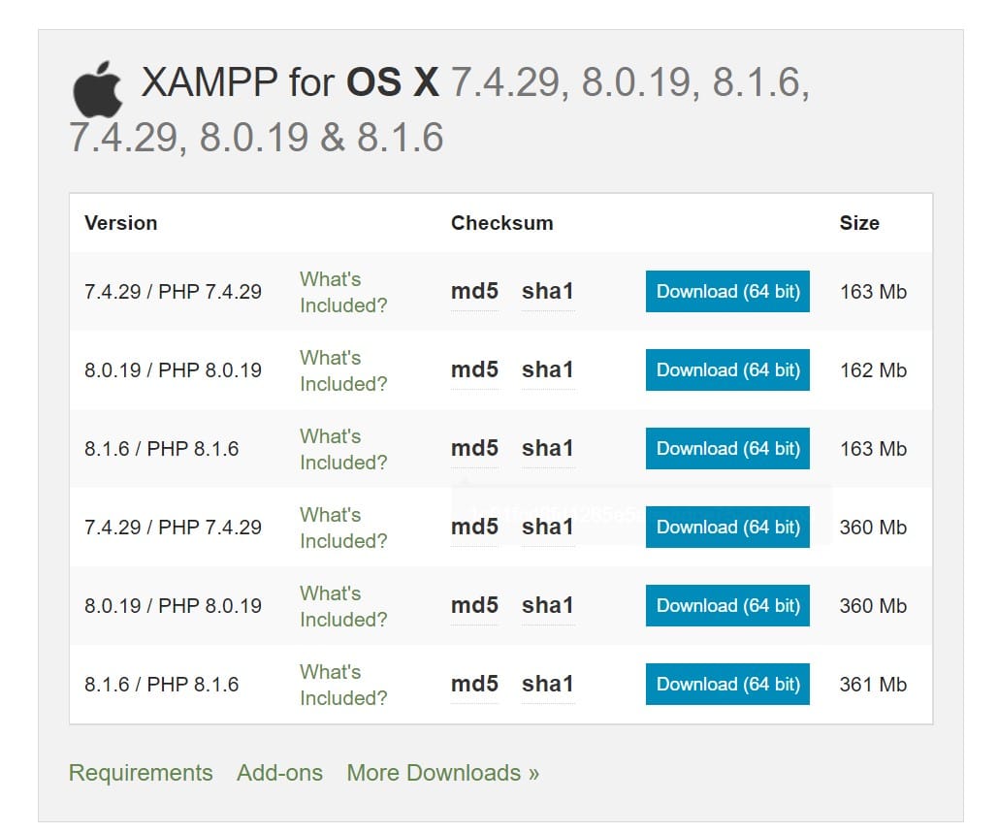View md5 checksum for PHP 8.1.6 (163 Mb)

pyautogui.click(x=473, y=449)
